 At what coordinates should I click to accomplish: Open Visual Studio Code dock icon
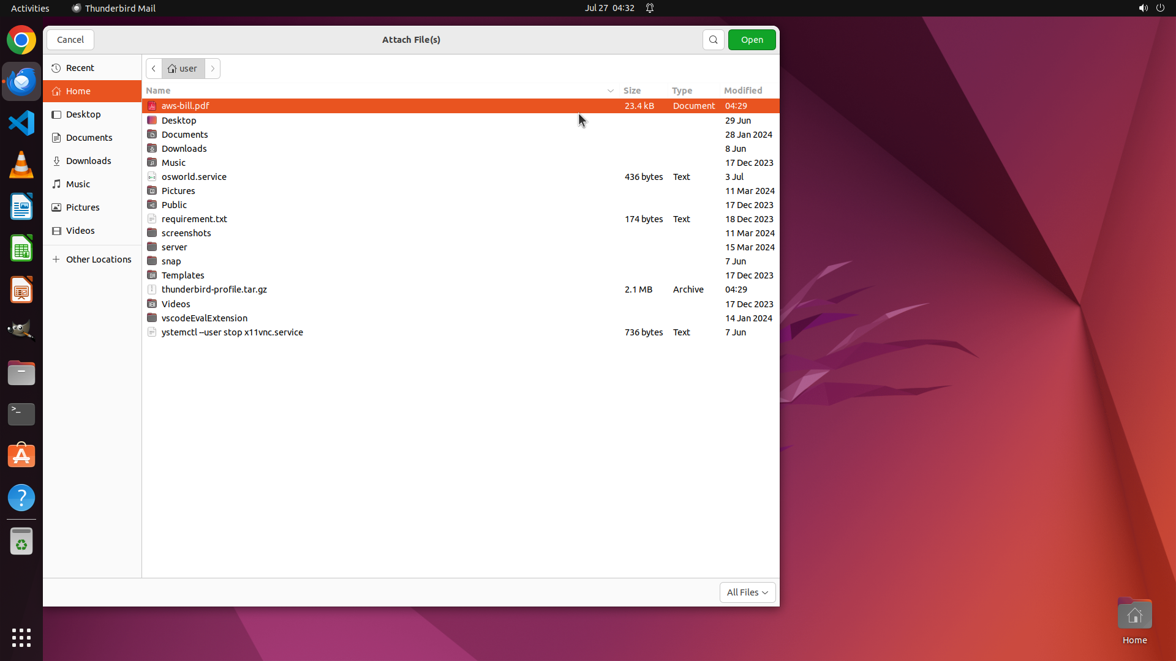click(x=21, y=123)
